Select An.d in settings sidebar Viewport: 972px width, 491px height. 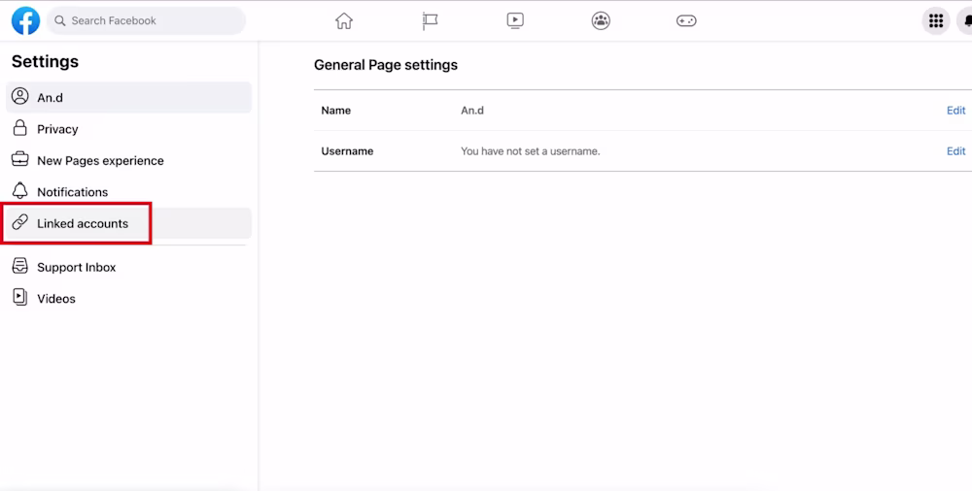[x=129, y=97]
